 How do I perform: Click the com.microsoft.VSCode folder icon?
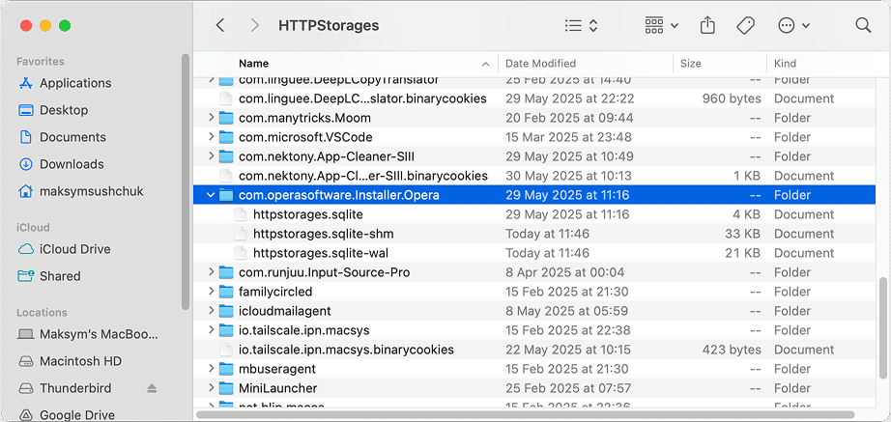(227, 137)
